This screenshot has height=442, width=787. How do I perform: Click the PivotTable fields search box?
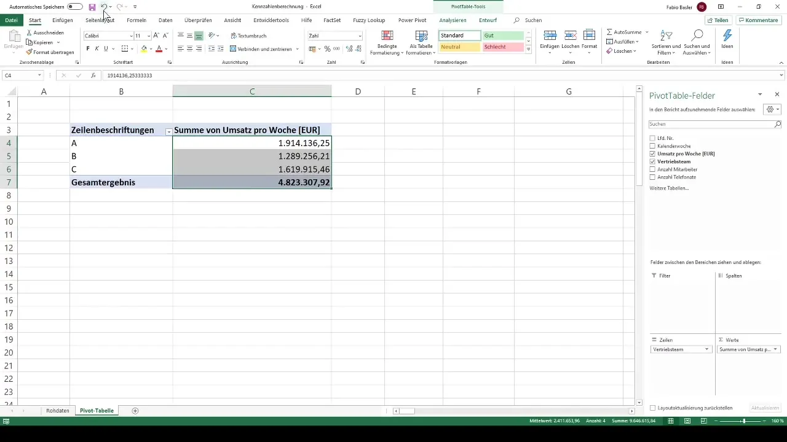point(715,124)
